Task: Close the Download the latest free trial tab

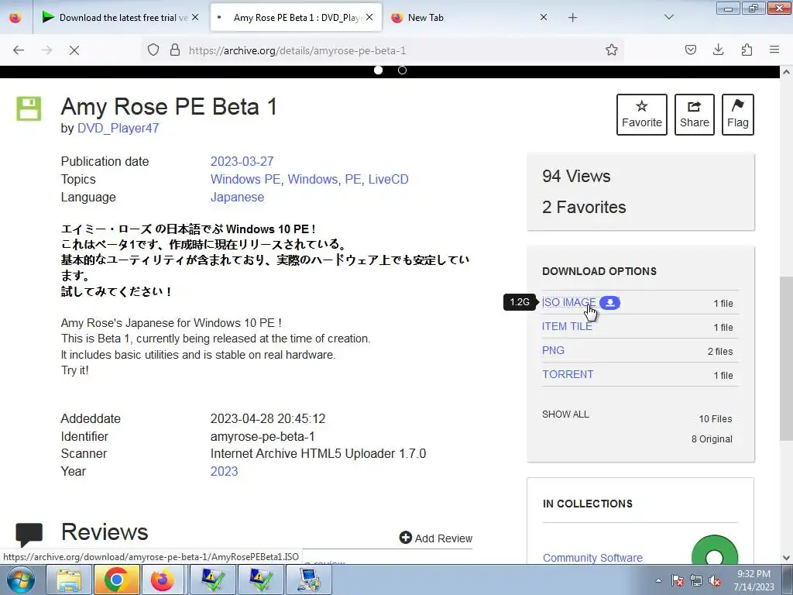Action: pos(195,17)
